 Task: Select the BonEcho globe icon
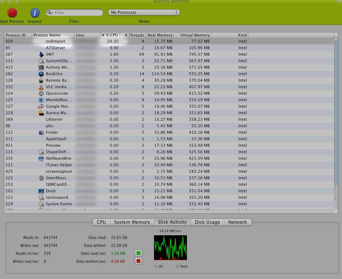coord(41,74)
